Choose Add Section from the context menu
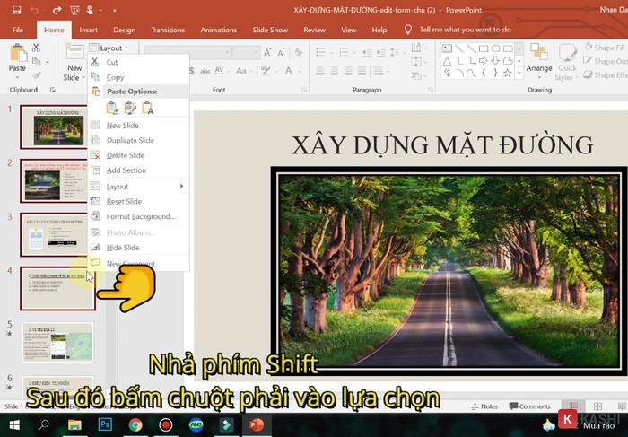This screenshot has width=628, height=437. pyautogui.click(x=138, y=170)
